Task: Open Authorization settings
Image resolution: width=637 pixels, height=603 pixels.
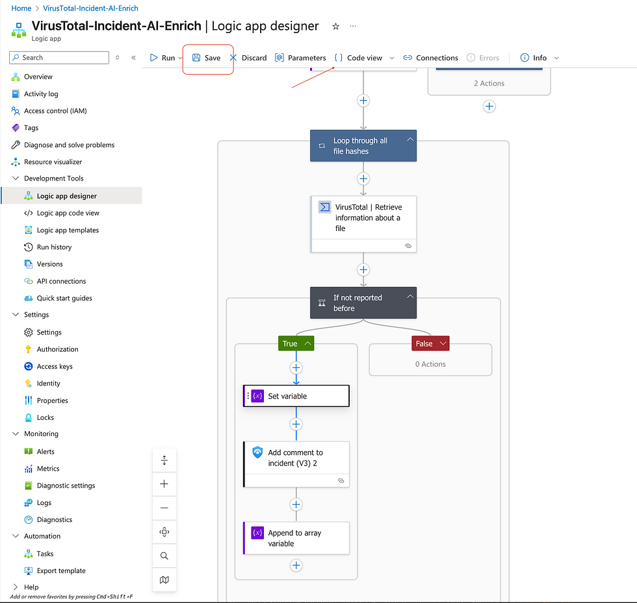Action: (57, 349)
